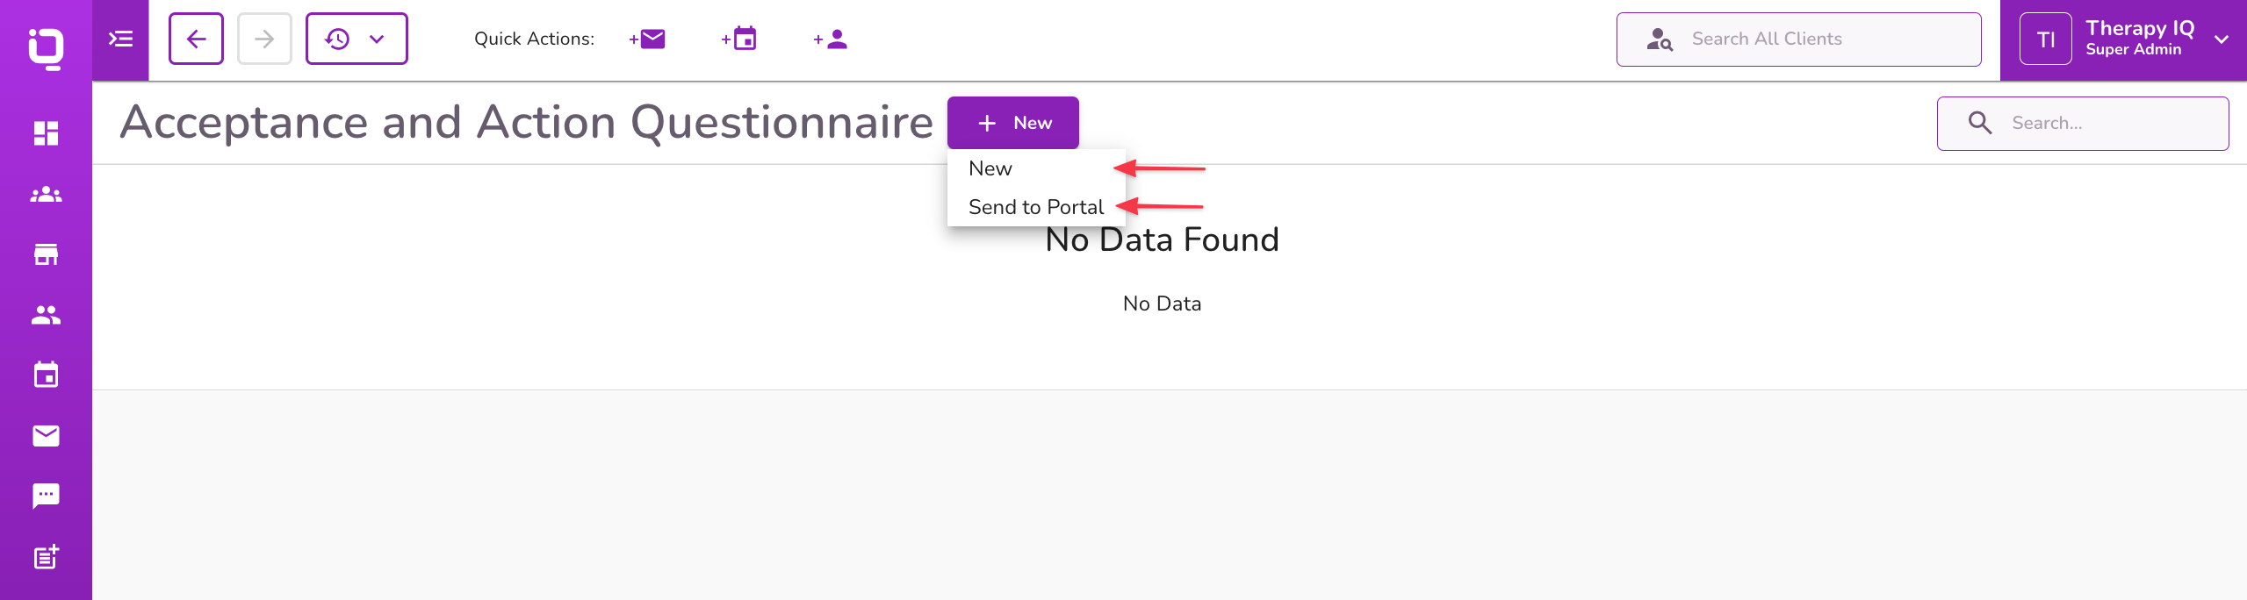Expand the Therapy IQ account menu chevron
Screen dimensions: 2247x600
coord(2222,39)
